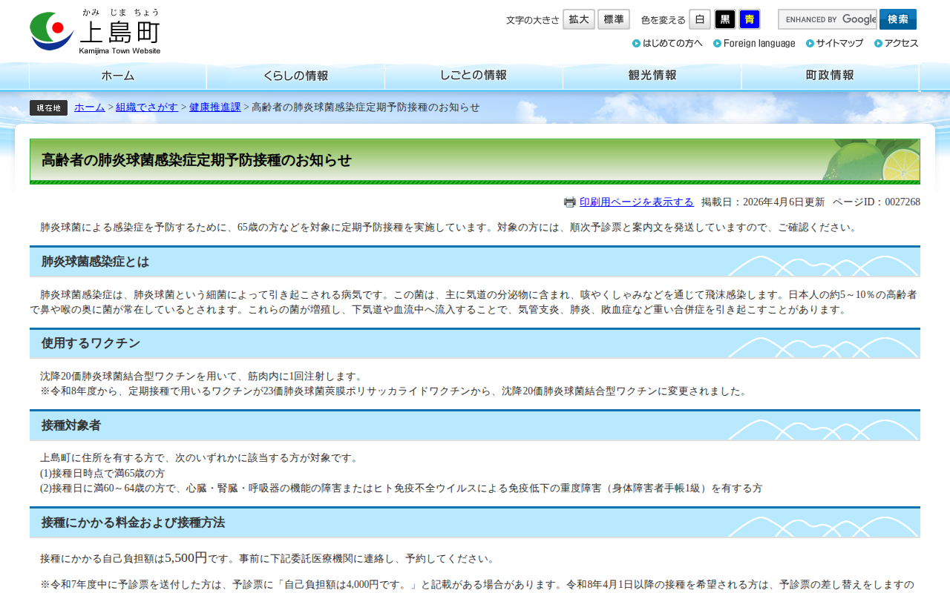Screen dimensions: 950x593
Task: Open 町政情報 navigation tab
Action: (x=831, y=76)
